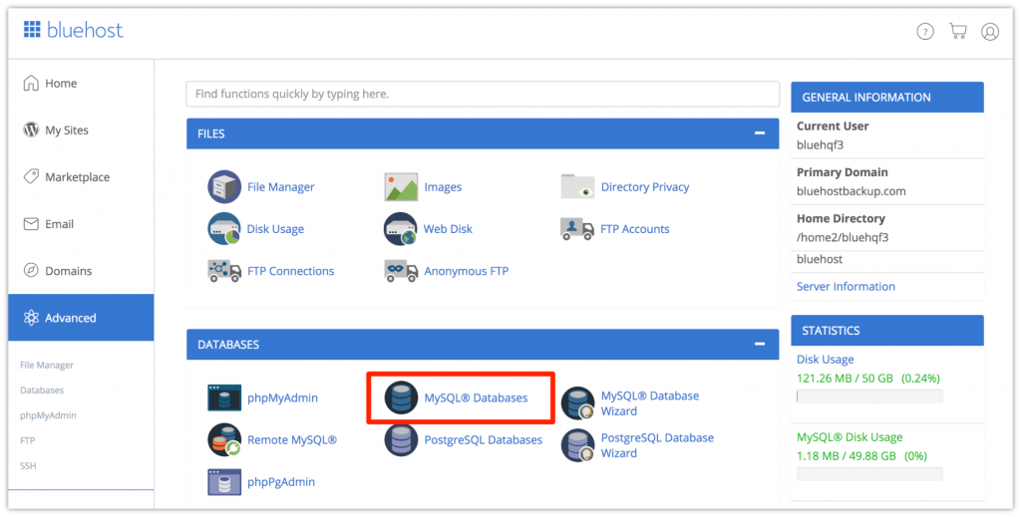Open FTP sidebar submenu link

27,440
